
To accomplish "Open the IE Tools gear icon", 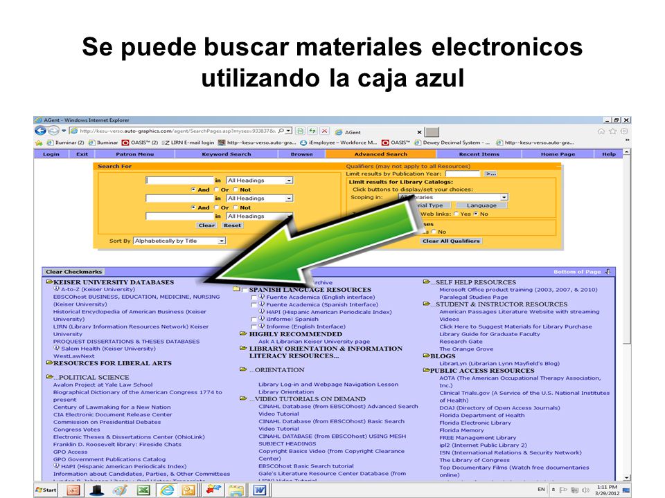I will 624,131.
